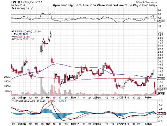The image size is (167, 126).
Task: Click the 21.0 price axis label
Action: [x=160, y=55]
